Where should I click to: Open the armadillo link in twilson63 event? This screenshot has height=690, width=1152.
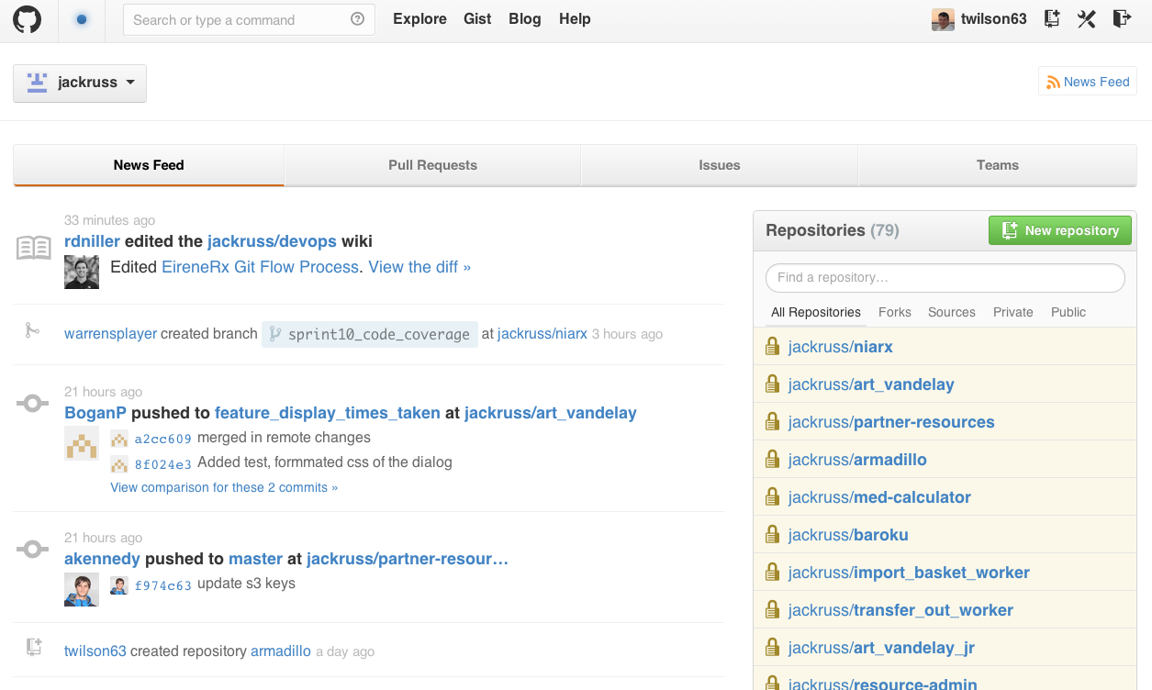[281, 651]
